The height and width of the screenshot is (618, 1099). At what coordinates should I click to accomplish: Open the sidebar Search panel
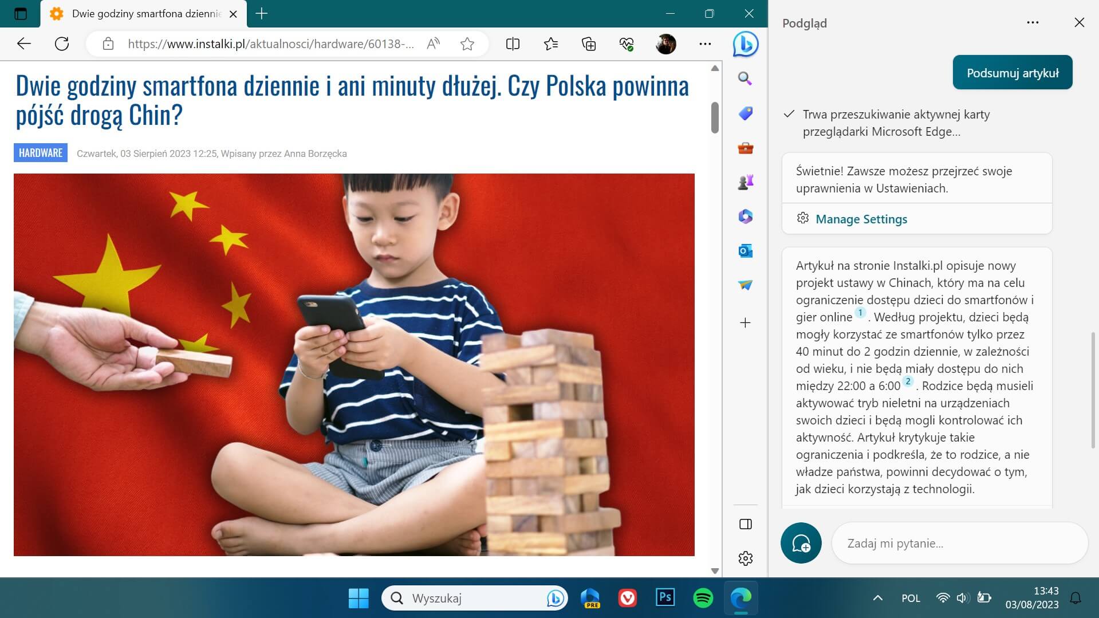(745, 79)
